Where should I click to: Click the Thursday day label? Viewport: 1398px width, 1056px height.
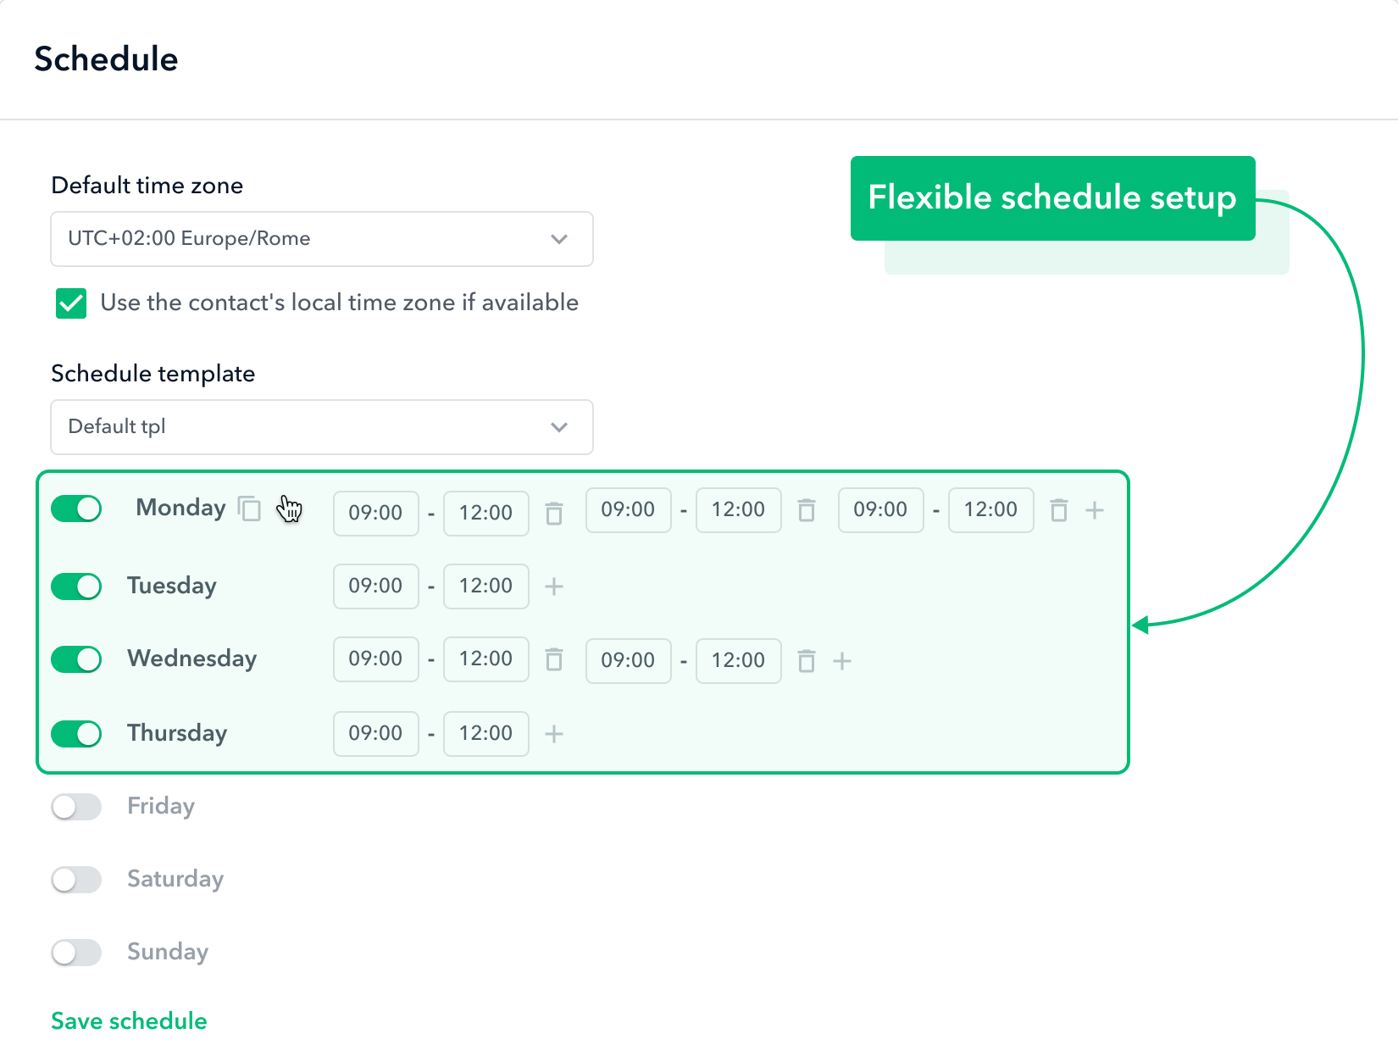pyautogui.click(x=177, y=734)
